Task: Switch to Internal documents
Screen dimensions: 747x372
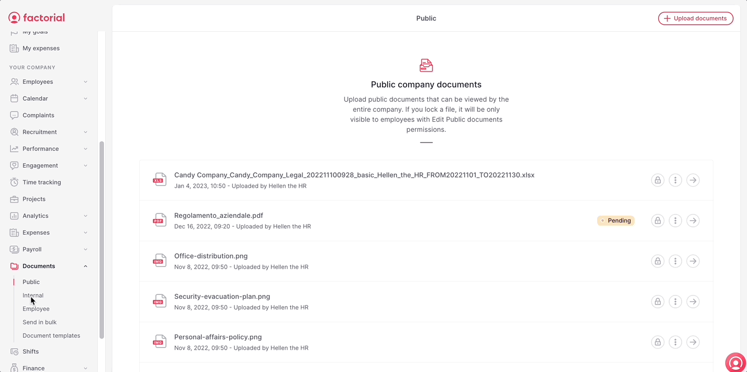Action: point(32,295)
